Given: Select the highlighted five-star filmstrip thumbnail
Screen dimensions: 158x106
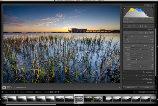Looking at the screenshot, I should pos(79,99).
